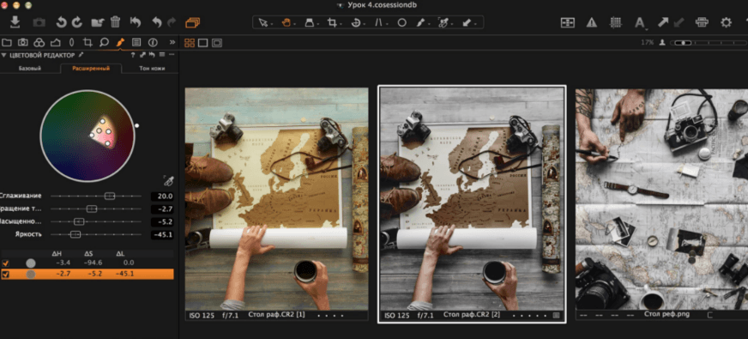
Task: Open the Lens tool tab
Action: click(x=71, y=42)
